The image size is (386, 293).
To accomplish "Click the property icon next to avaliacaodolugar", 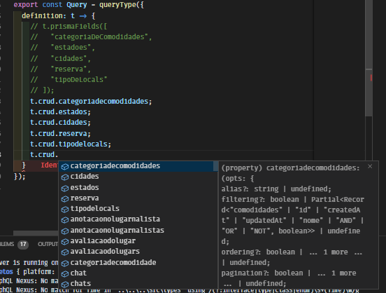I will [x=65, y=241].
